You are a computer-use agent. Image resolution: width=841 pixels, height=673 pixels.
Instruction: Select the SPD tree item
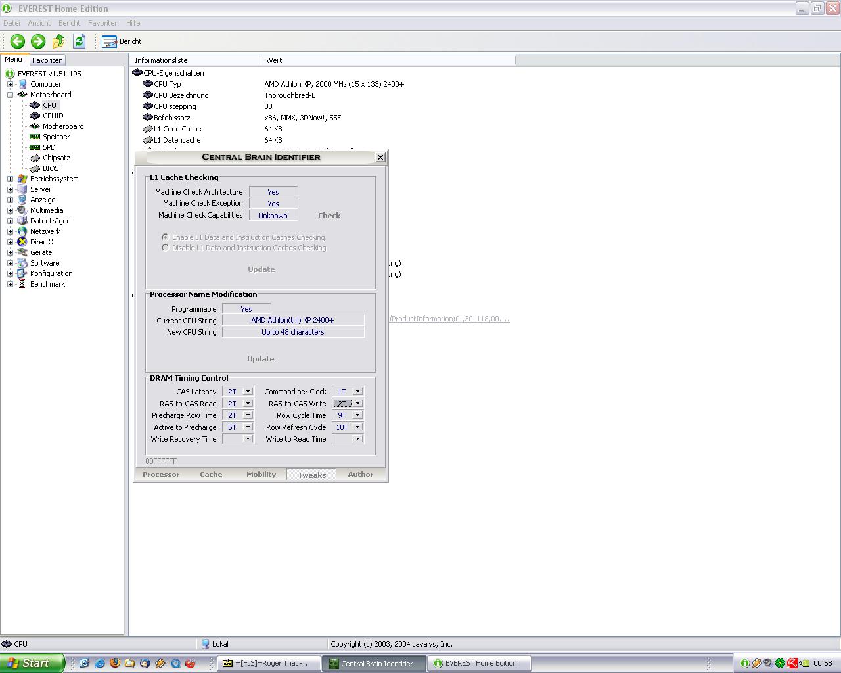click(49, 147)
